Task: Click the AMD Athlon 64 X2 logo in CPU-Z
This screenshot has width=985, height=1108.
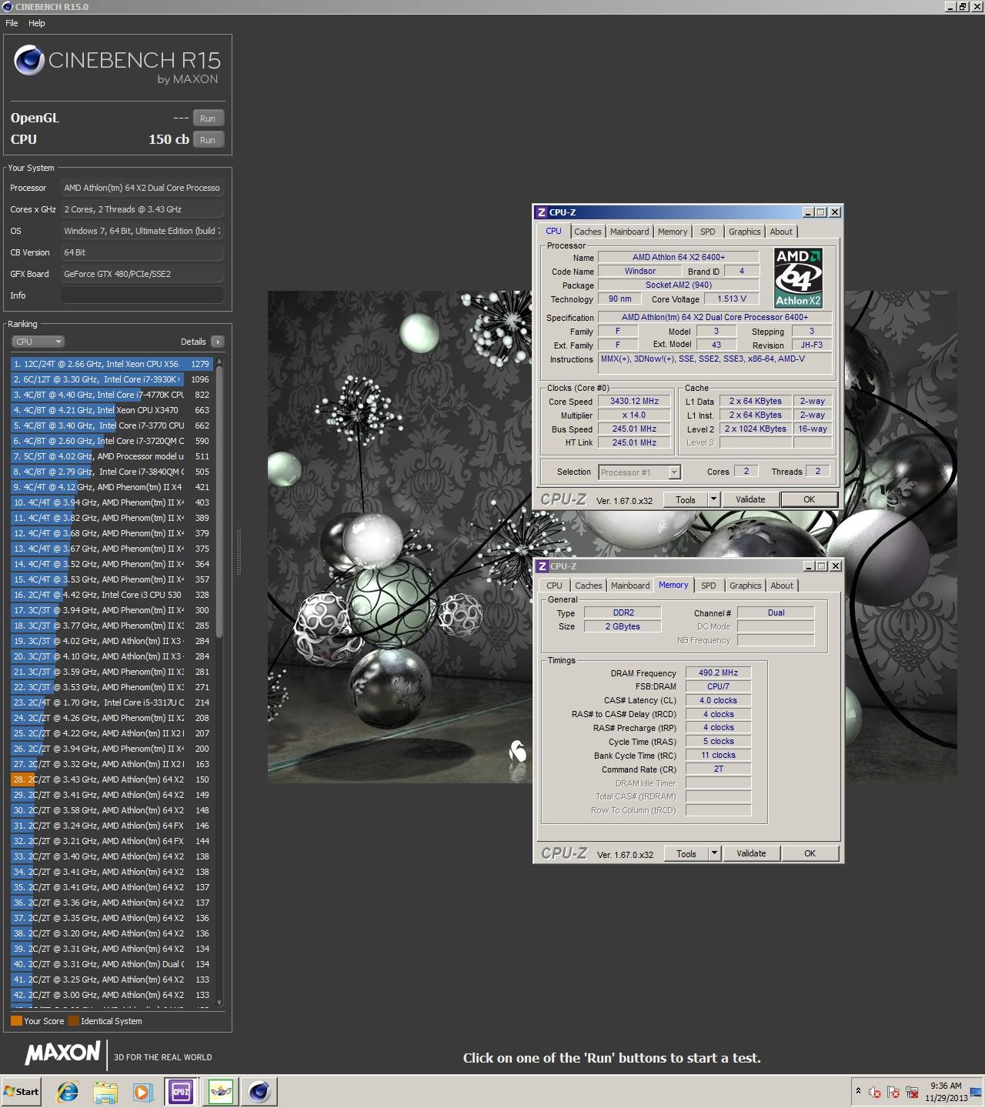Action: [798, 278]
